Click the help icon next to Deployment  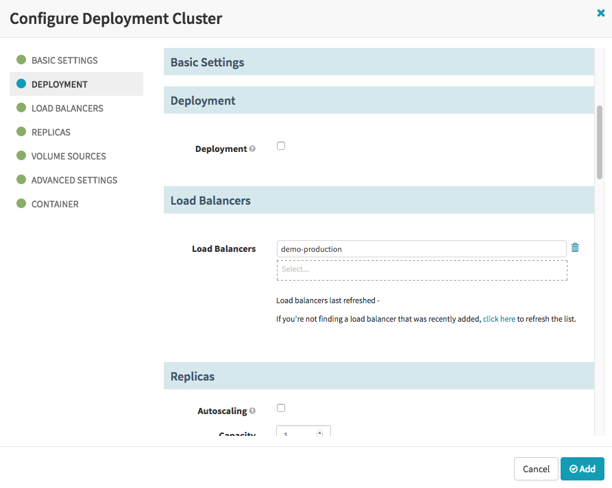252,149
